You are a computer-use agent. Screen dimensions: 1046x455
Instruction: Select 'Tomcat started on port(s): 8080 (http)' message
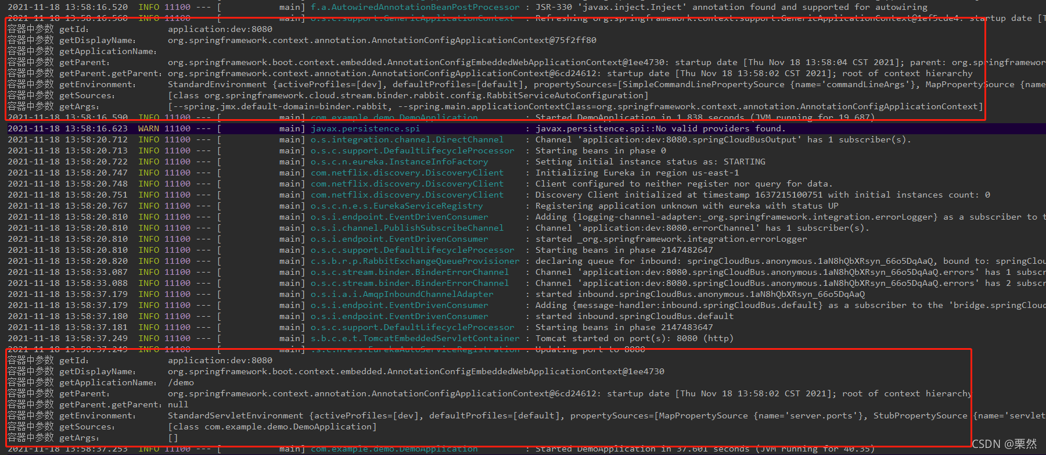tap(635, 338)
